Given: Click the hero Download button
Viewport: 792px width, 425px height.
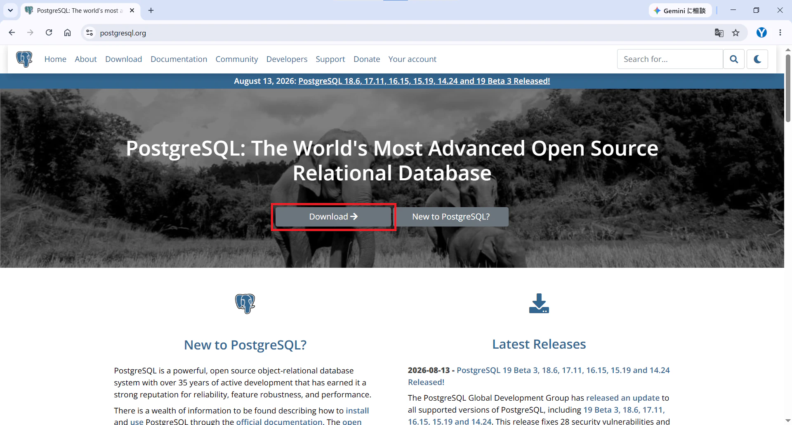Looking at the screenshot, I should tap(333, 217).
